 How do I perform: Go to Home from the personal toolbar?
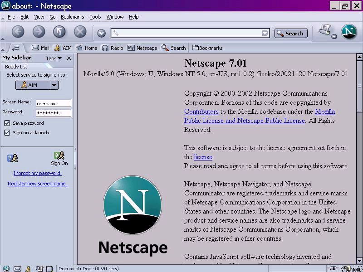point(87,48)
